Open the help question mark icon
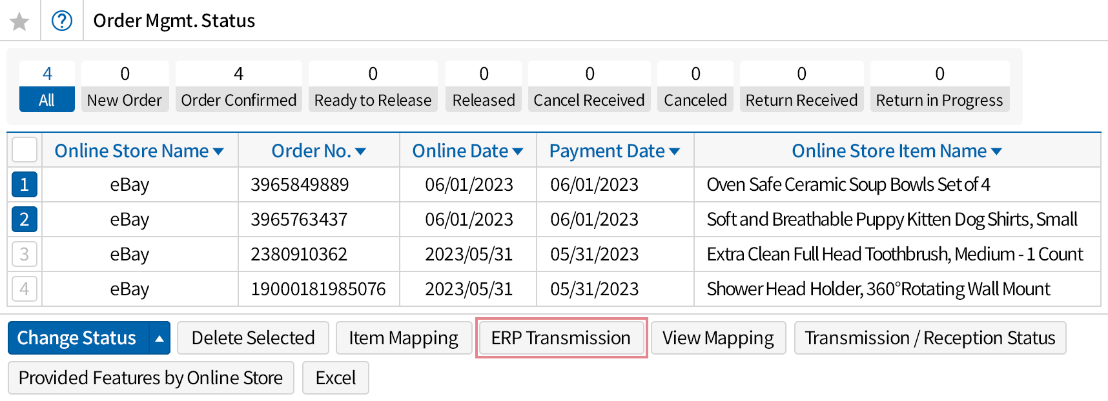The height and width of the screenshot is (401, 1108). click(x=62, y=21)
